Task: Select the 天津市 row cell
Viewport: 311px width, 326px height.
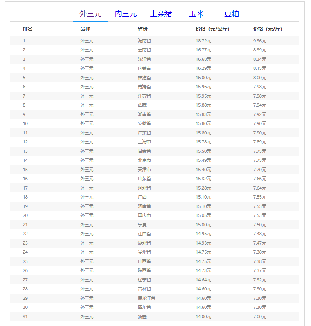Action: (x=144, y=170)
